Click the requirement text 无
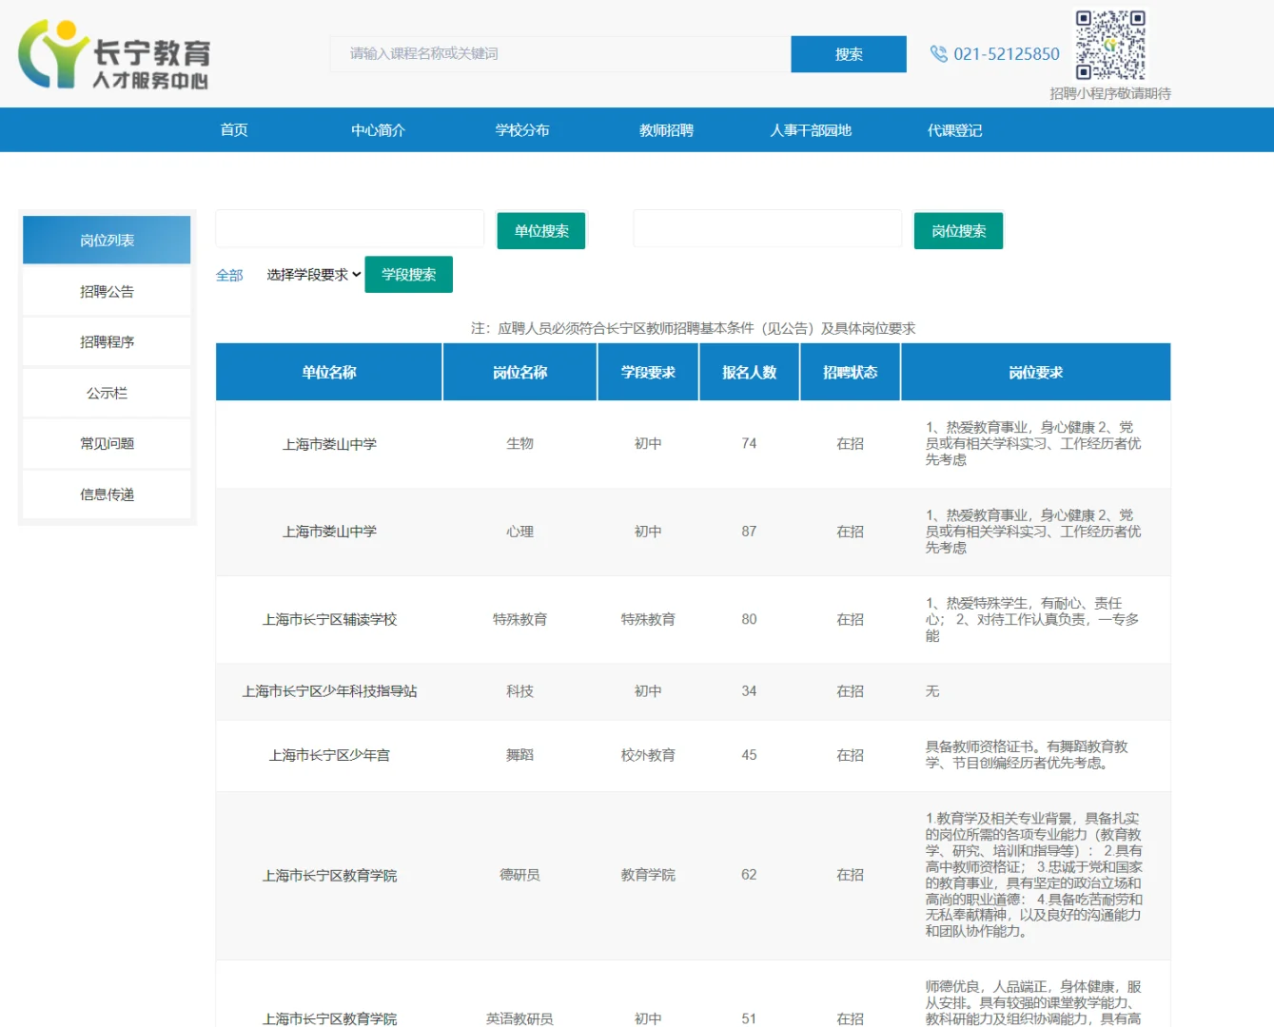Screen dimensions: 1274x1027 932,691
